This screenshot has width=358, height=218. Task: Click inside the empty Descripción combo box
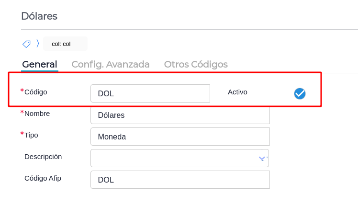pyautogui.click(x=172, y=158)
